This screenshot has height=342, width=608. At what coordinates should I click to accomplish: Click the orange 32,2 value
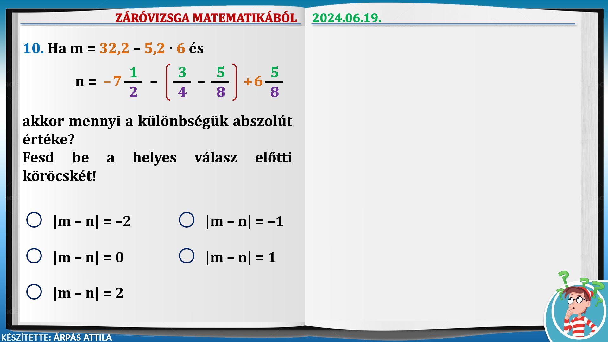[x=114, y=48]
